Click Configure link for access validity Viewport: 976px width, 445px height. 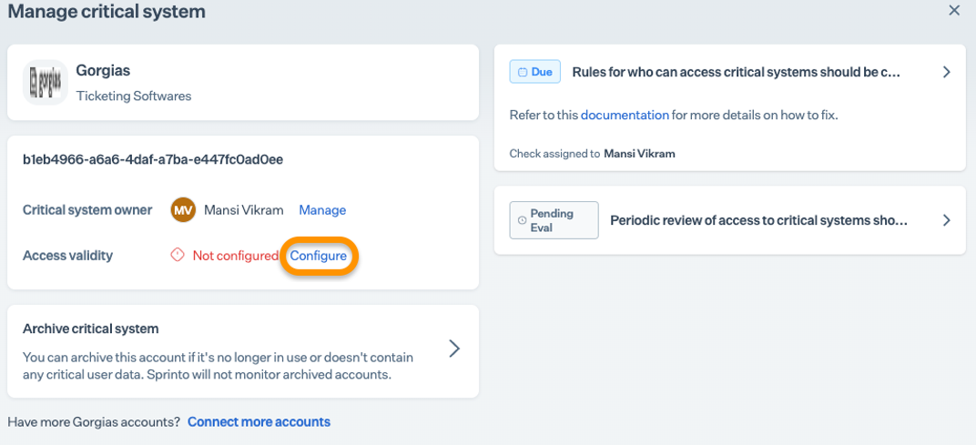[318, 256]
